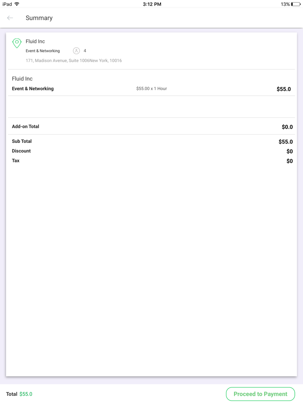Select the Fluid Inc label above Event & Networking

[x=22, y=78]
